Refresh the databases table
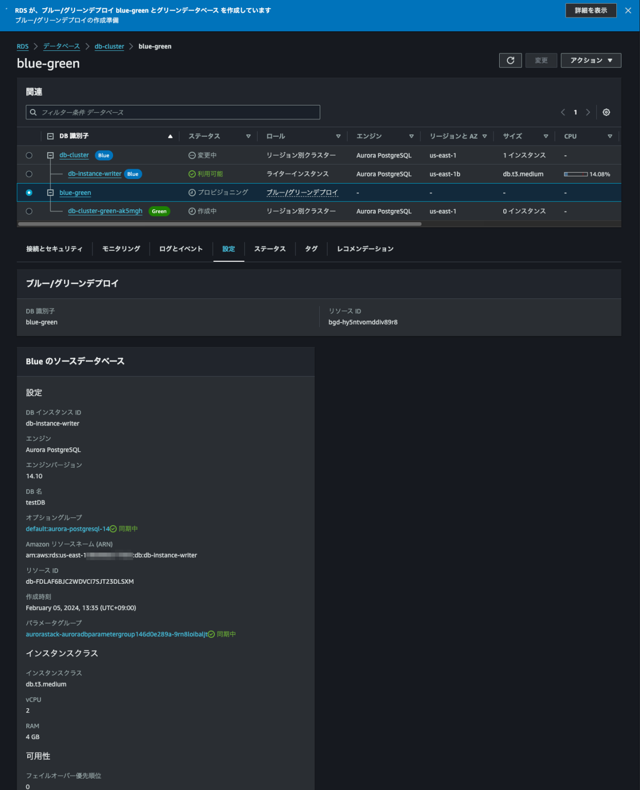The width and height of the screenshot is (640, 790). [510, 60]
